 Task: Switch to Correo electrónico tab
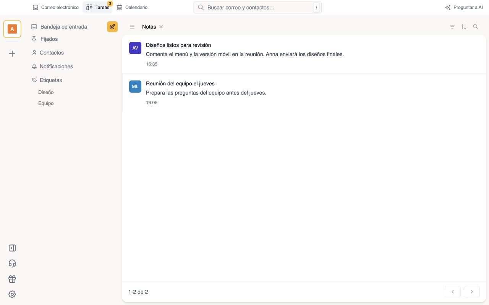click(56, 7)
